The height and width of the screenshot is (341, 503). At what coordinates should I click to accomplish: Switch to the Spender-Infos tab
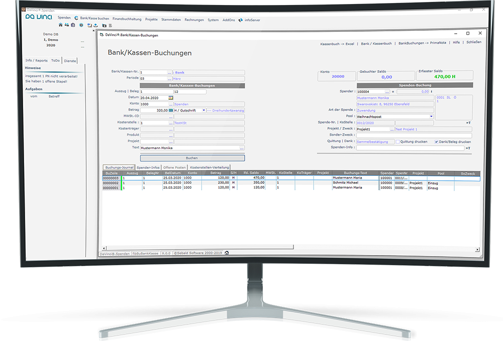[x=148, y=167]
